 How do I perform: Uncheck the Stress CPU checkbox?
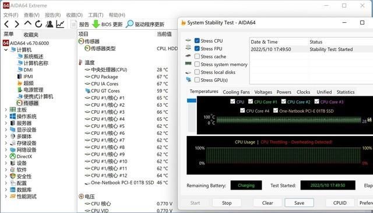(x=197, y=41)
